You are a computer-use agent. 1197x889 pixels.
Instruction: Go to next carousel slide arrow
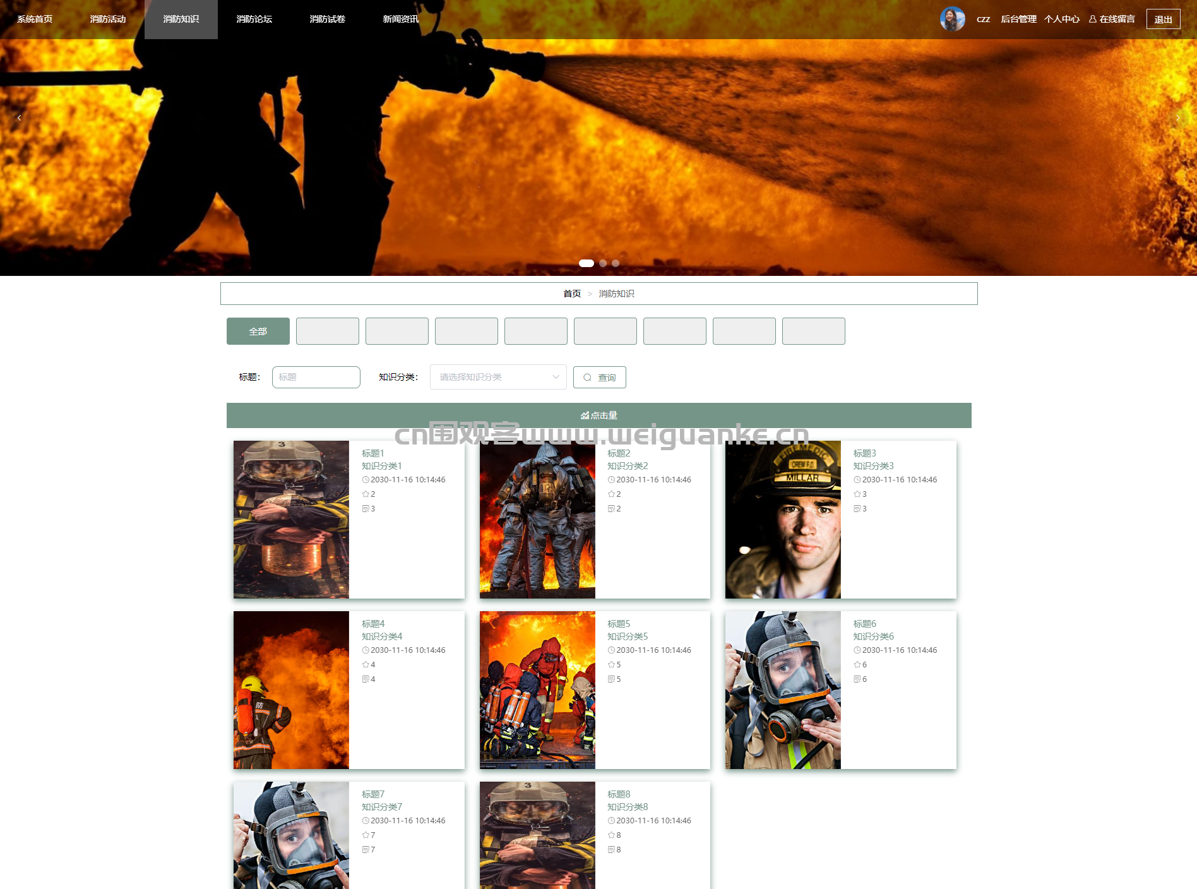1177,118
